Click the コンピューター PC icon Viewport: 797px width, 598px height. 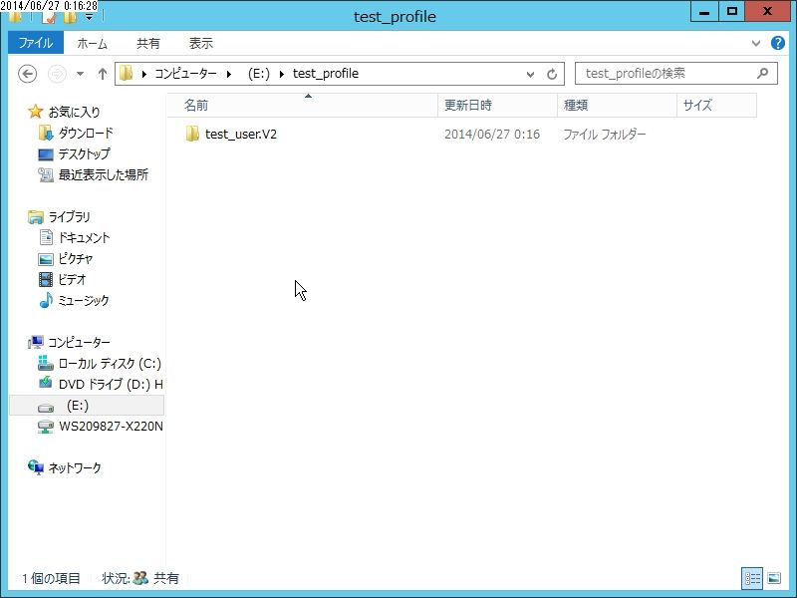click(x=36, y=342)
